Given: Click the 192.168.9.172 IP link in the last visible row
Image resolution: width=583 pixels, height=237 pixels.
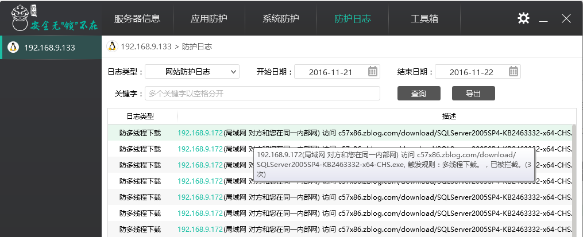Looking at the screenshot, I should coord(200,229).
